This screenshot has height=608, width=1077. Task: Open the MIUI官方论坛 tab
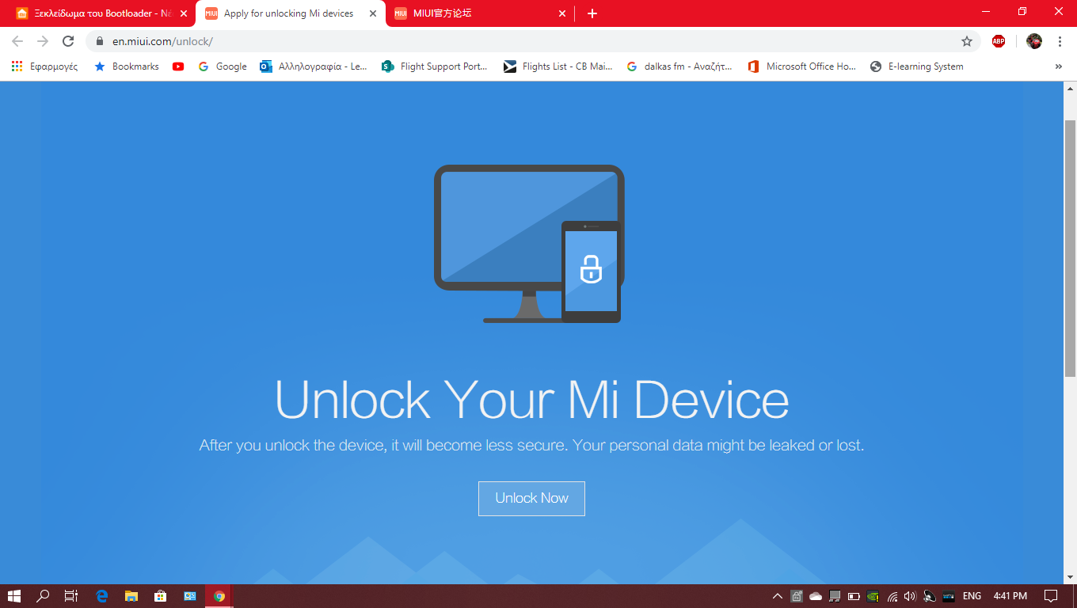point(480,13)
